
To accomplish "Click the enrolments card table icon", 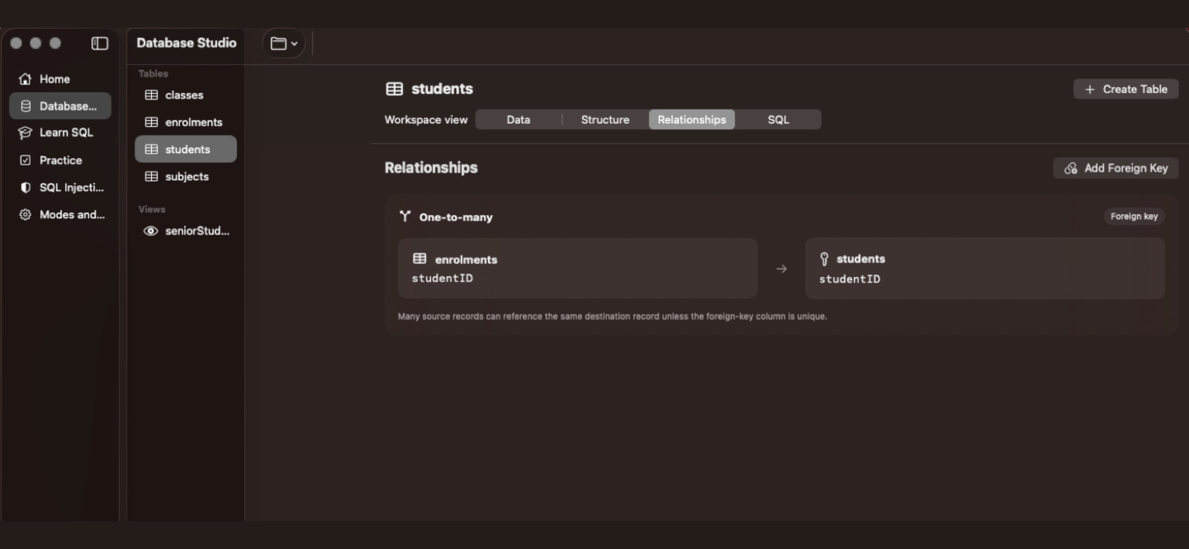I will click(x=419, y=259).
